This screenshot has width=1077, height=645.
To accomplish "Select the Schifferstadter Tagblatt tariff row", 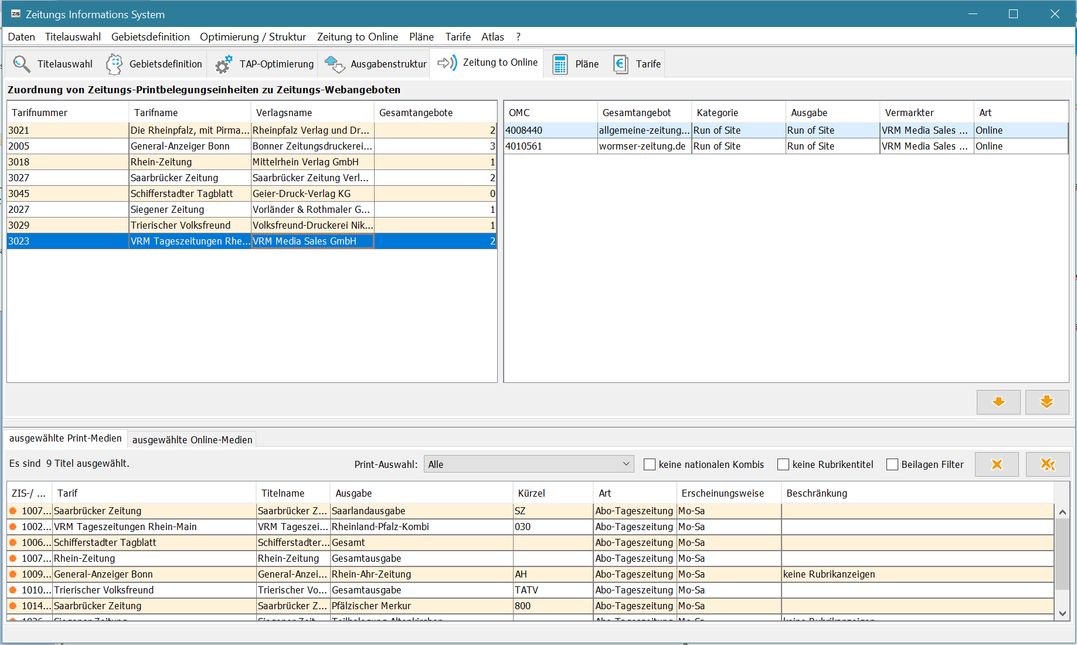I will point(182,193).
